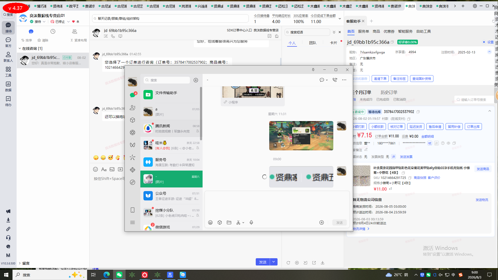The image size is (498, 280).
Task: Click the WeChat phone icon in sidebar
Action: 133,210
